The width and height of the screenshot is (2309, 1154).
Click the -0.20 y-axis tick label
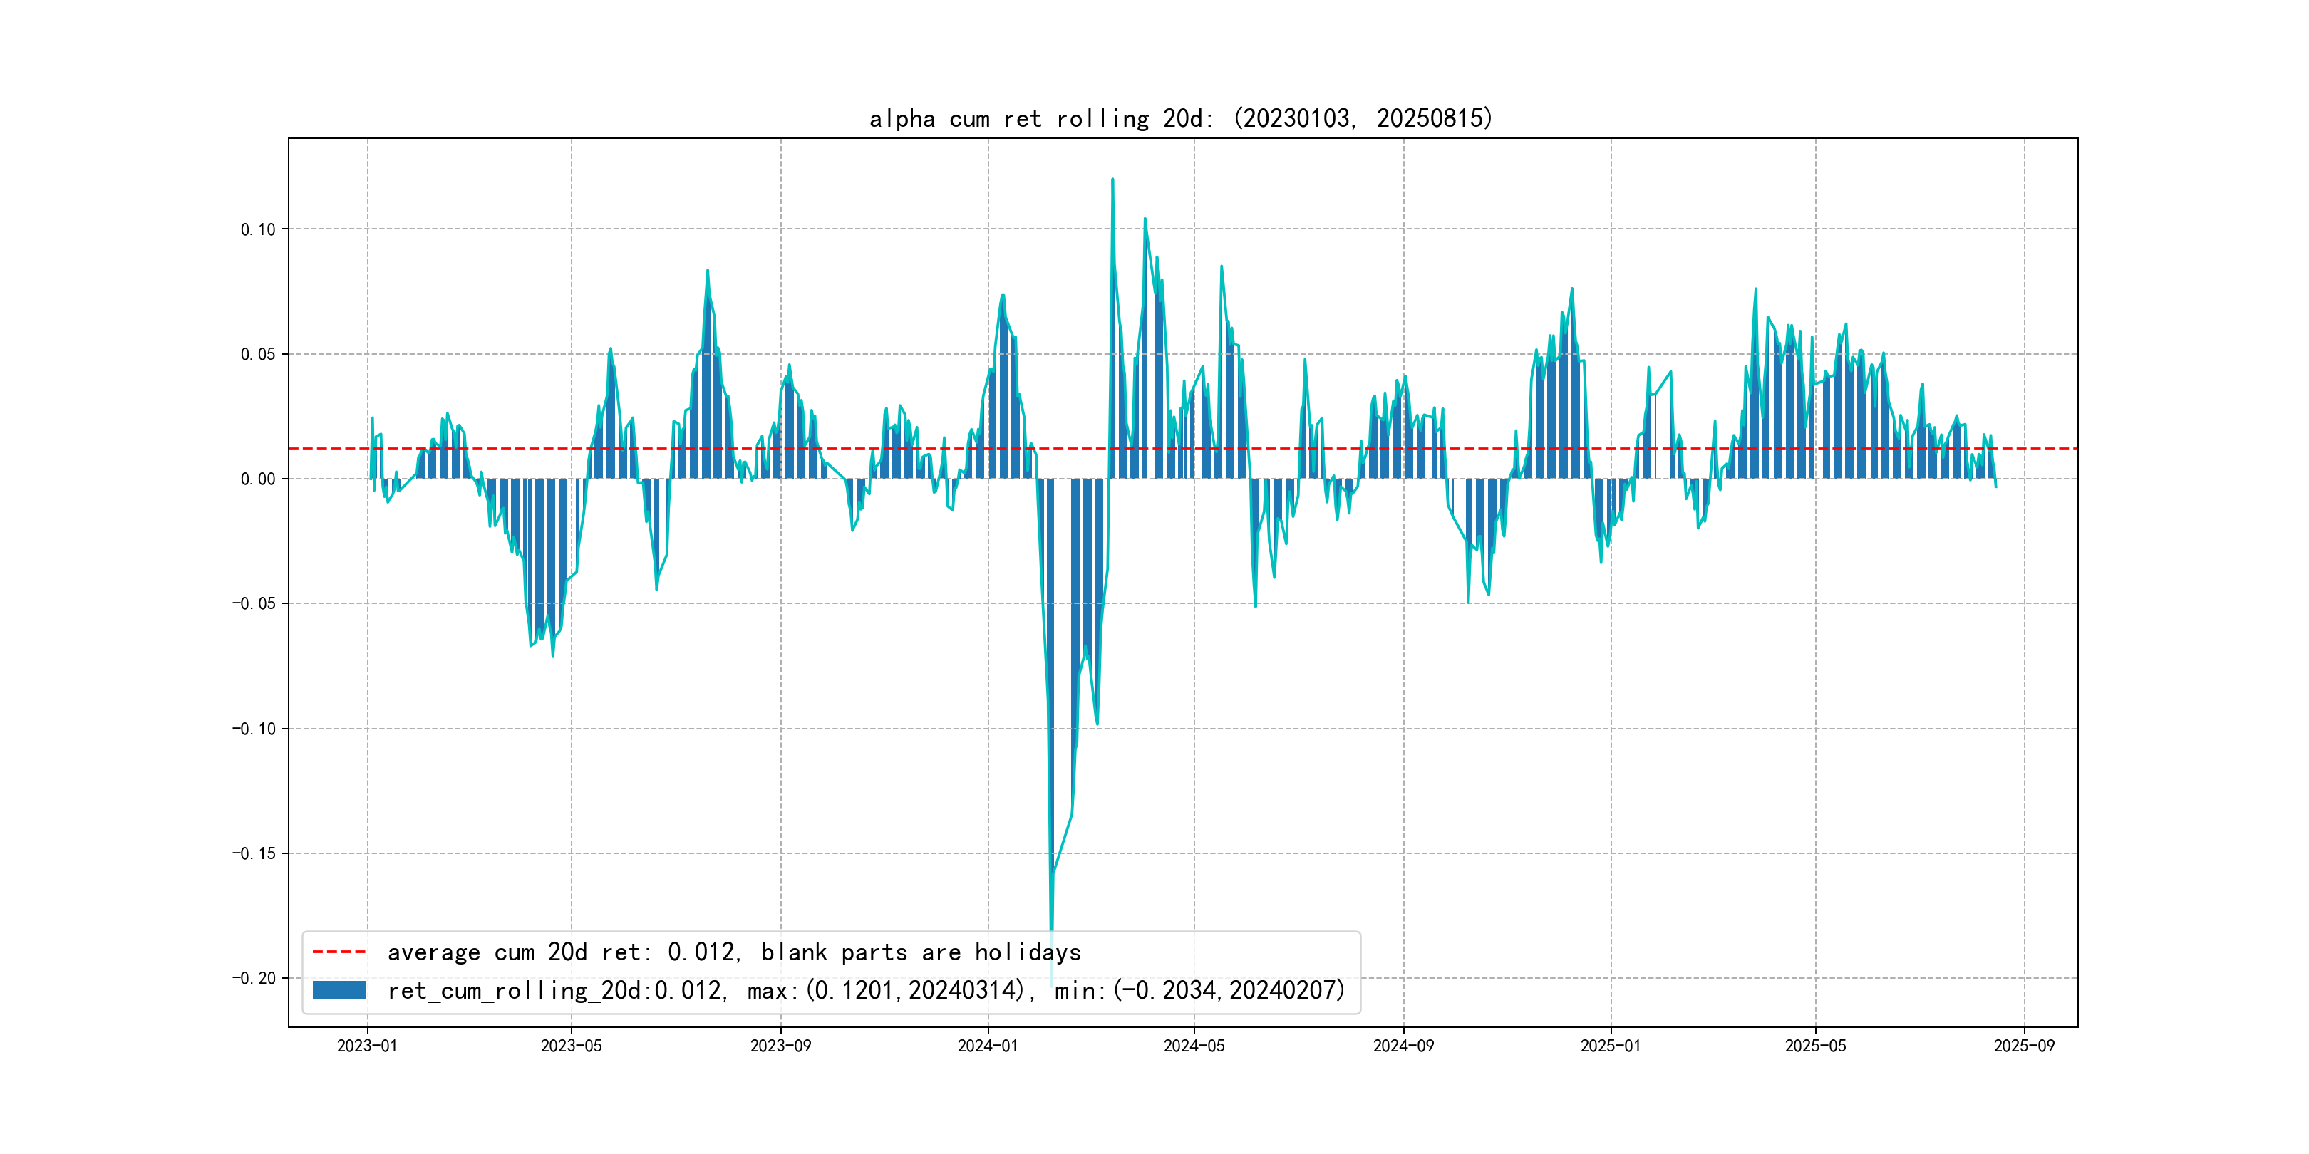point(254,978)
